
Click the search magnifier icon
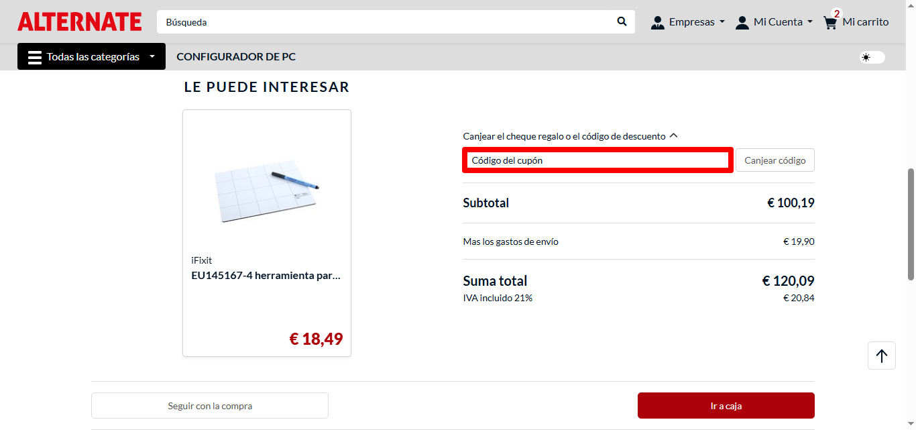622,21
